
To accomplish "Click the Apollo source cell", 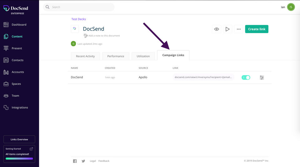I will (143, 77).
